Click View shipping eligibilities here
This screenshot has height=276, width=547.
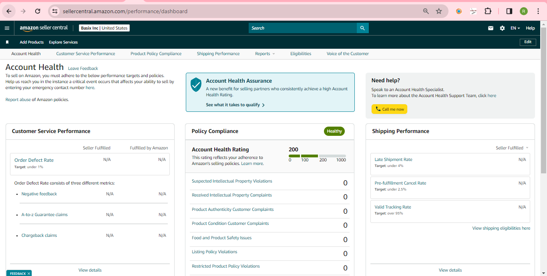tap(501, 228)
